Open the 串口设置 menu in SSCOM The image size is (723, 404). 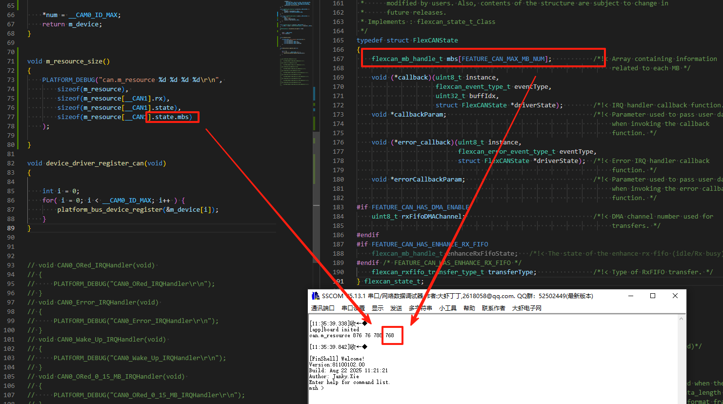(x=353, y=308)
